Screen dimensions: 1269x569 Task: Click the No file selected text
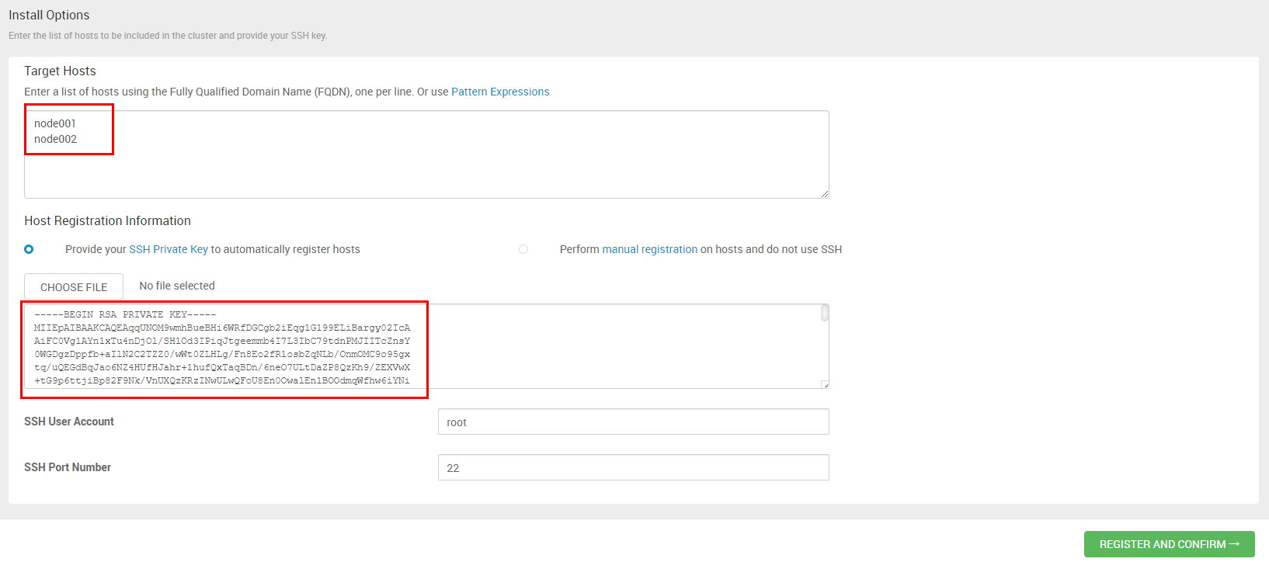tap(177, 286)
